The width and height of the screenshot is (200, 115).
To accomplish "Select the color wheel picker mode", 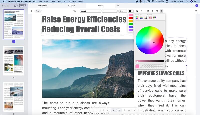I will tap(137, 18).
